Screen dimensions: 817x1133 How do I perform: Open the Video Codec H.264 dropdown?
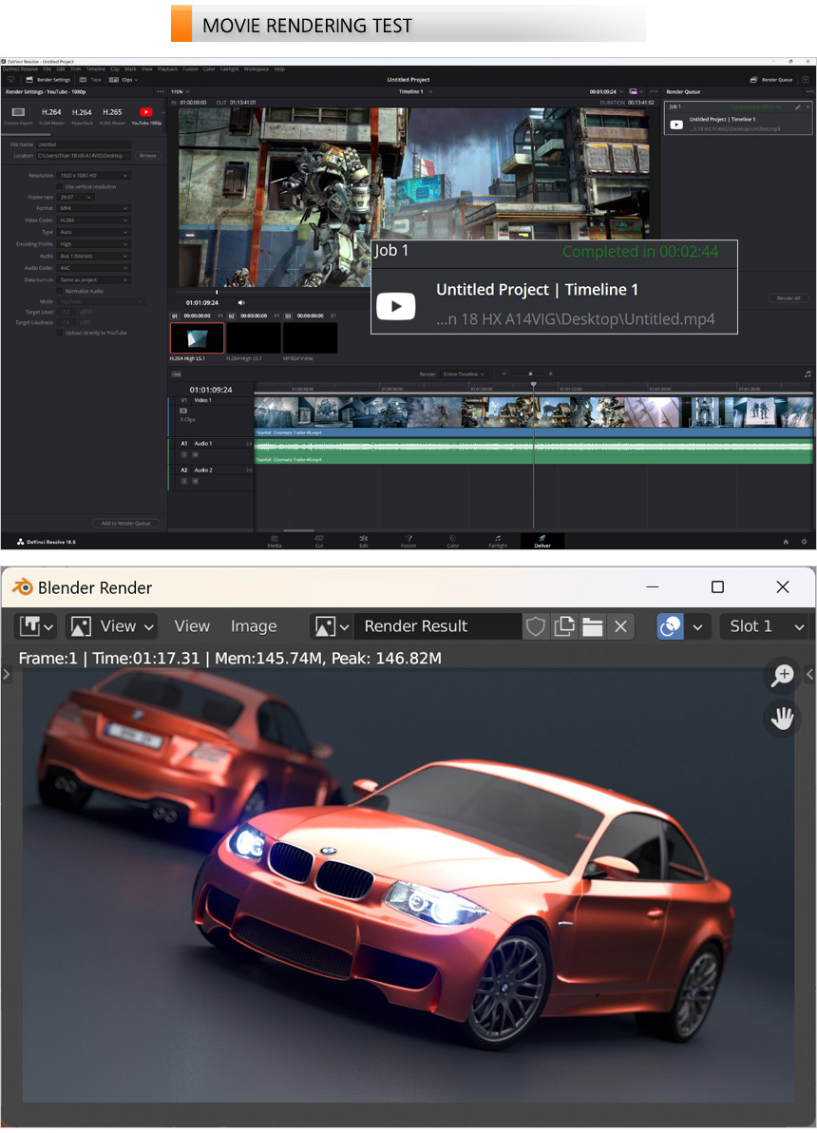[x=93, y=220]
